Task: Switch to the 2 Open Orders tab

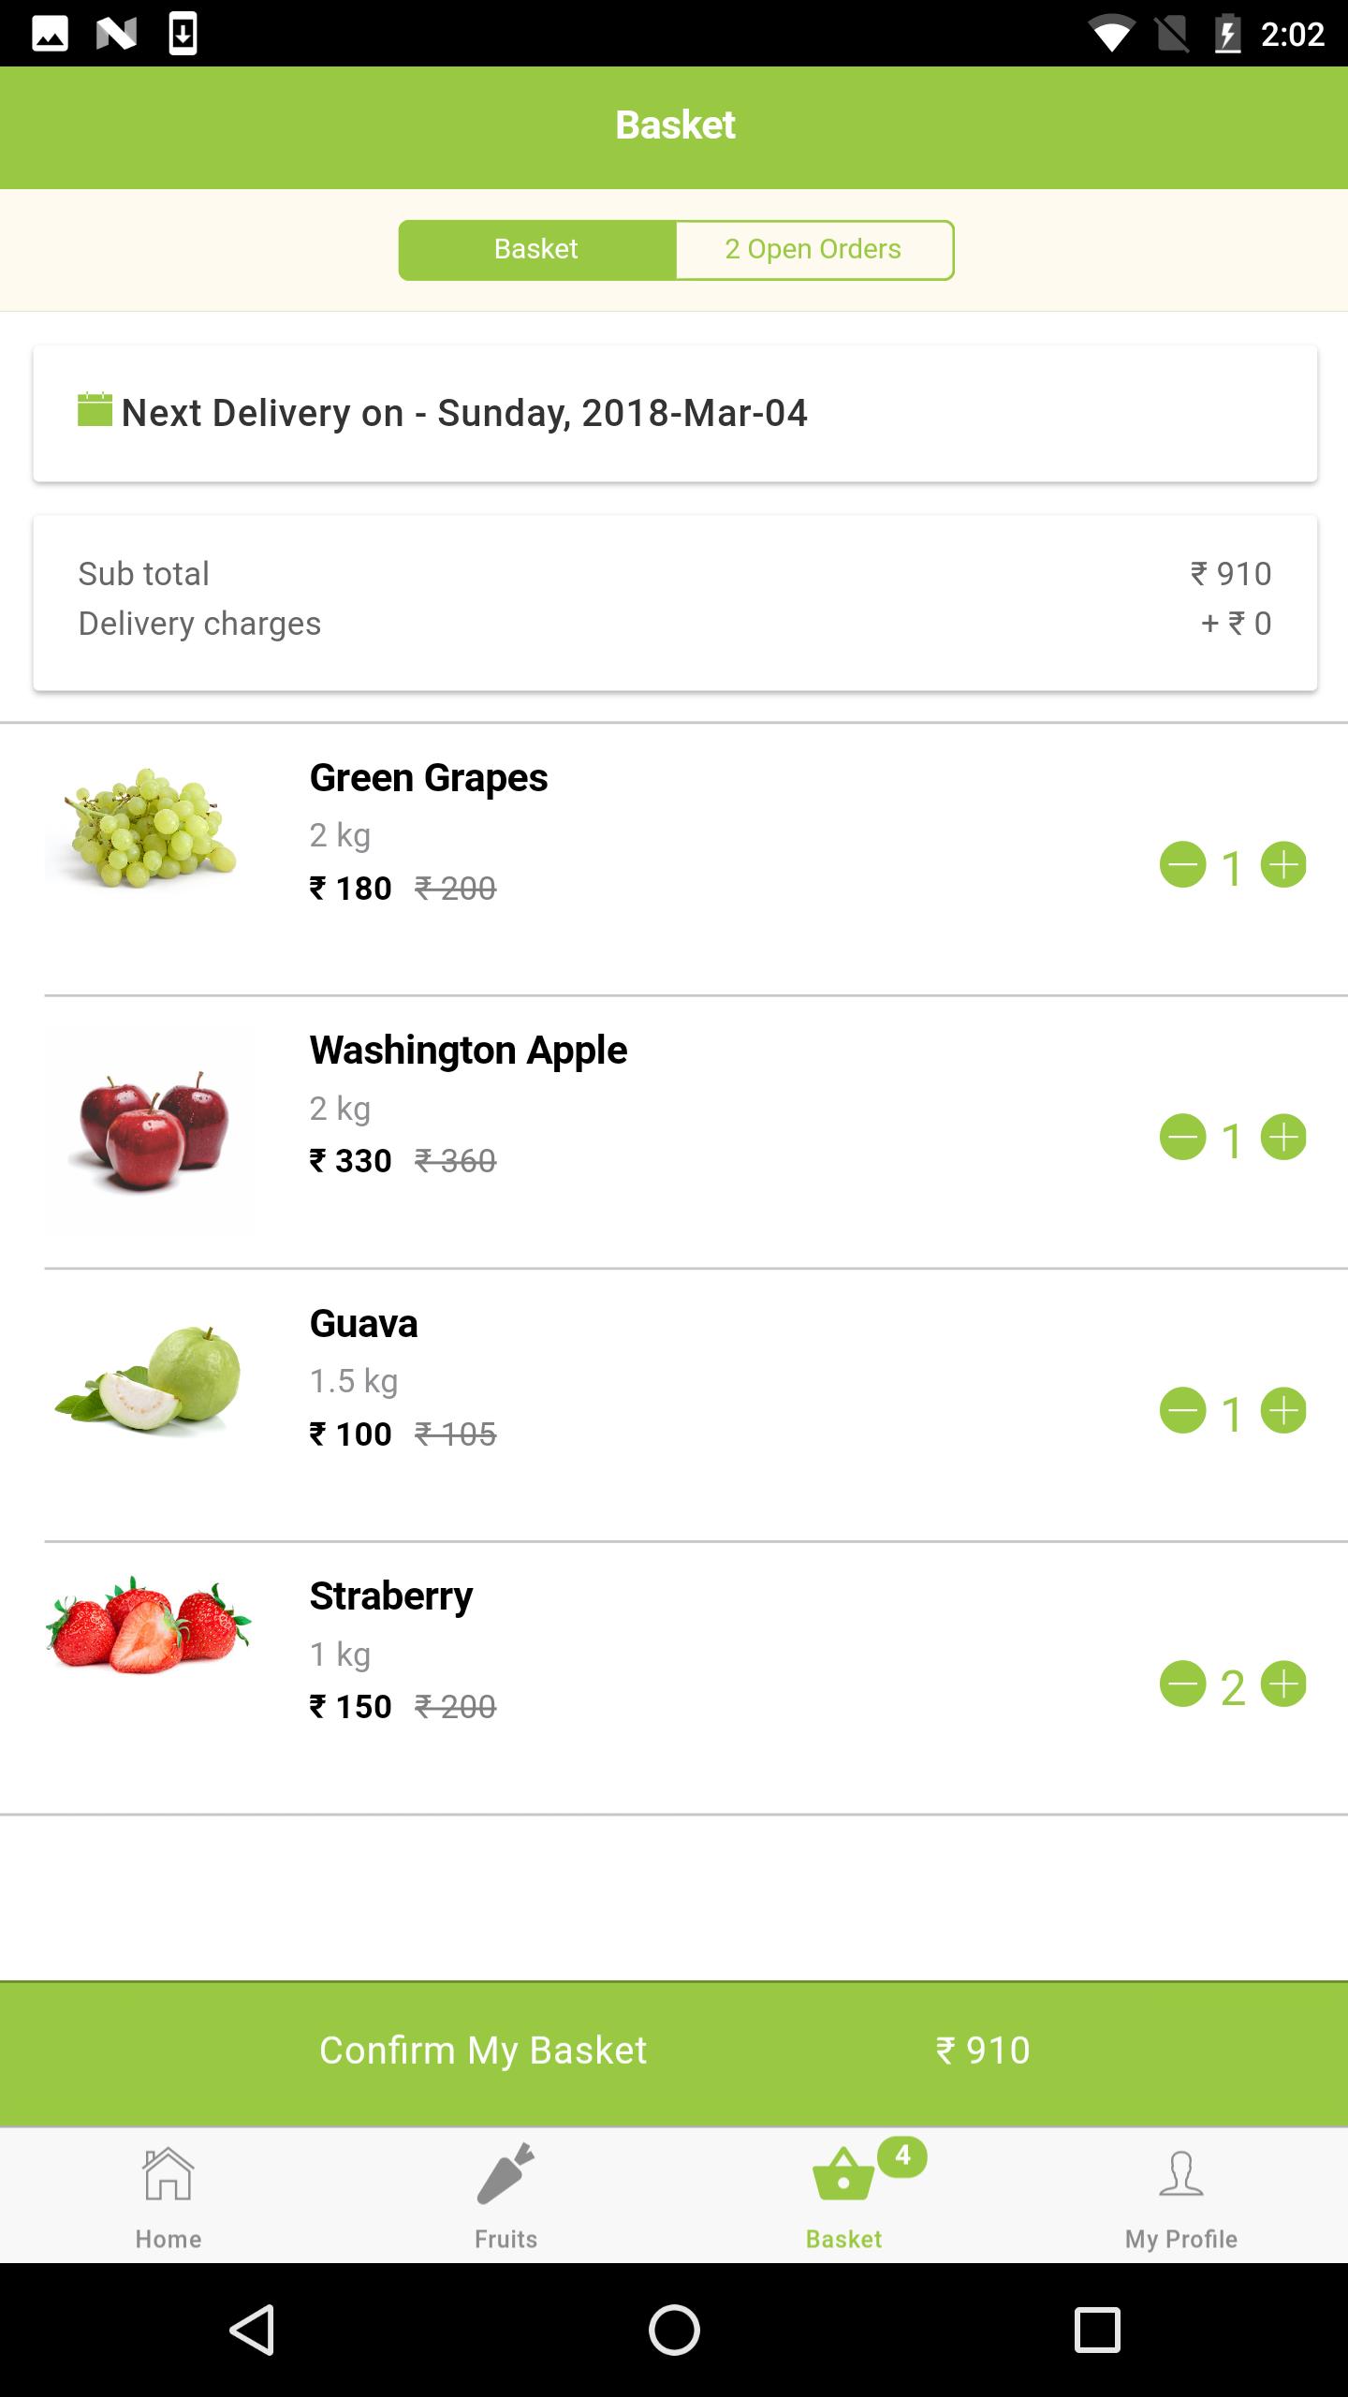Action: pyautogui.click(x=813, y=250)
